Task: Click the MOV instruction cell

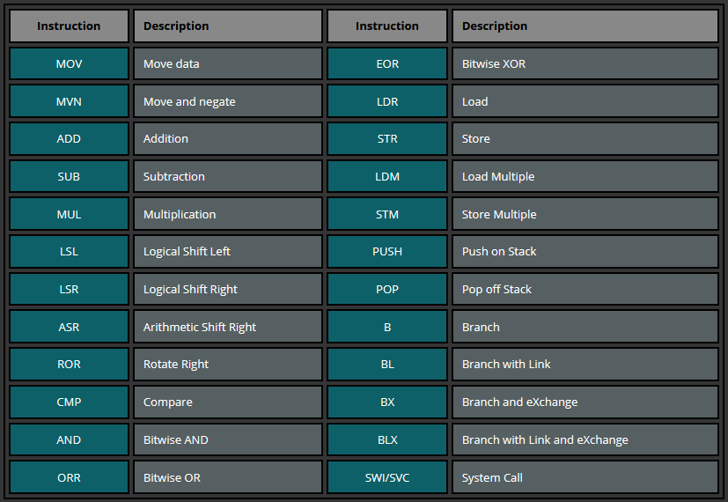Action: 69,63
